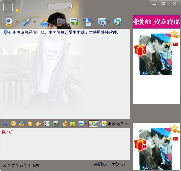Open the video call options dropdown arrow
Viewport: 181px width, 171px height.
tap(17, 22)
